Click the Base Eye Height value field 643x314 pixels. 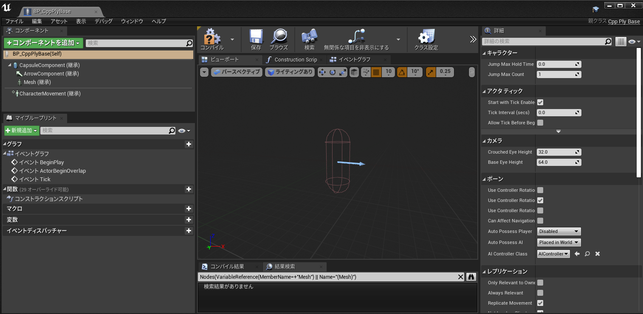pos(559,162)
